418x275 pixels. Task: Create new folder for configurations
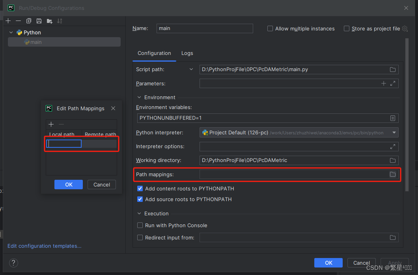pyautogui.click(x=49, y=21)
